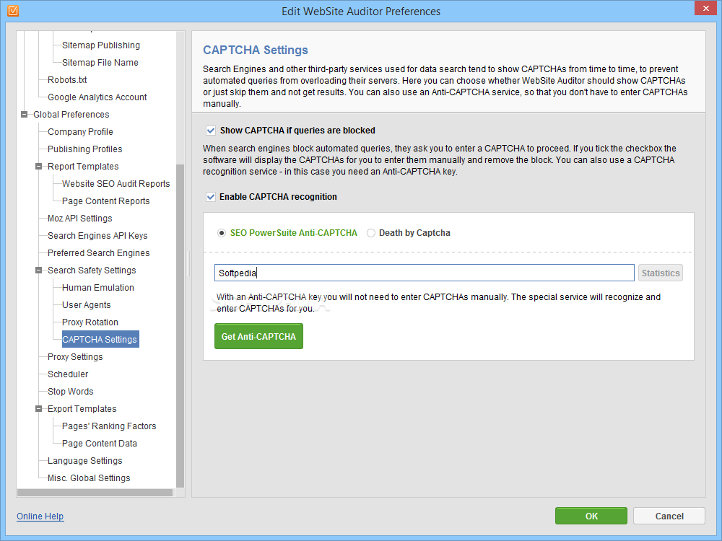Viewport: 722px width, 541px height.
Task: Open the Online Help link
Action: click(x=40, y=516)
